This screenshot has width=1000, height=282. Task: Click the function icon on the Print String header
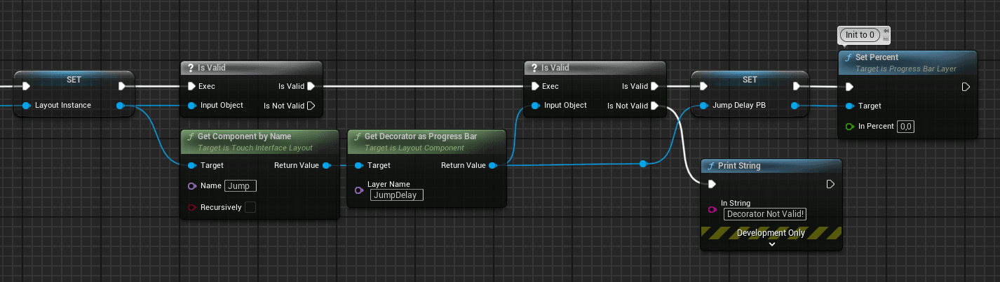(712, 166)
